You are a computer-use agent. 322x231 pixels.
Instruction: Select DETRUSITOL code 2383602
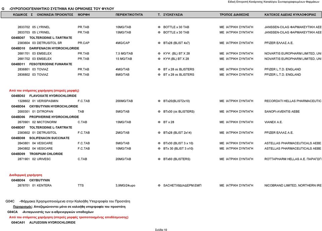tap(23, 133)
